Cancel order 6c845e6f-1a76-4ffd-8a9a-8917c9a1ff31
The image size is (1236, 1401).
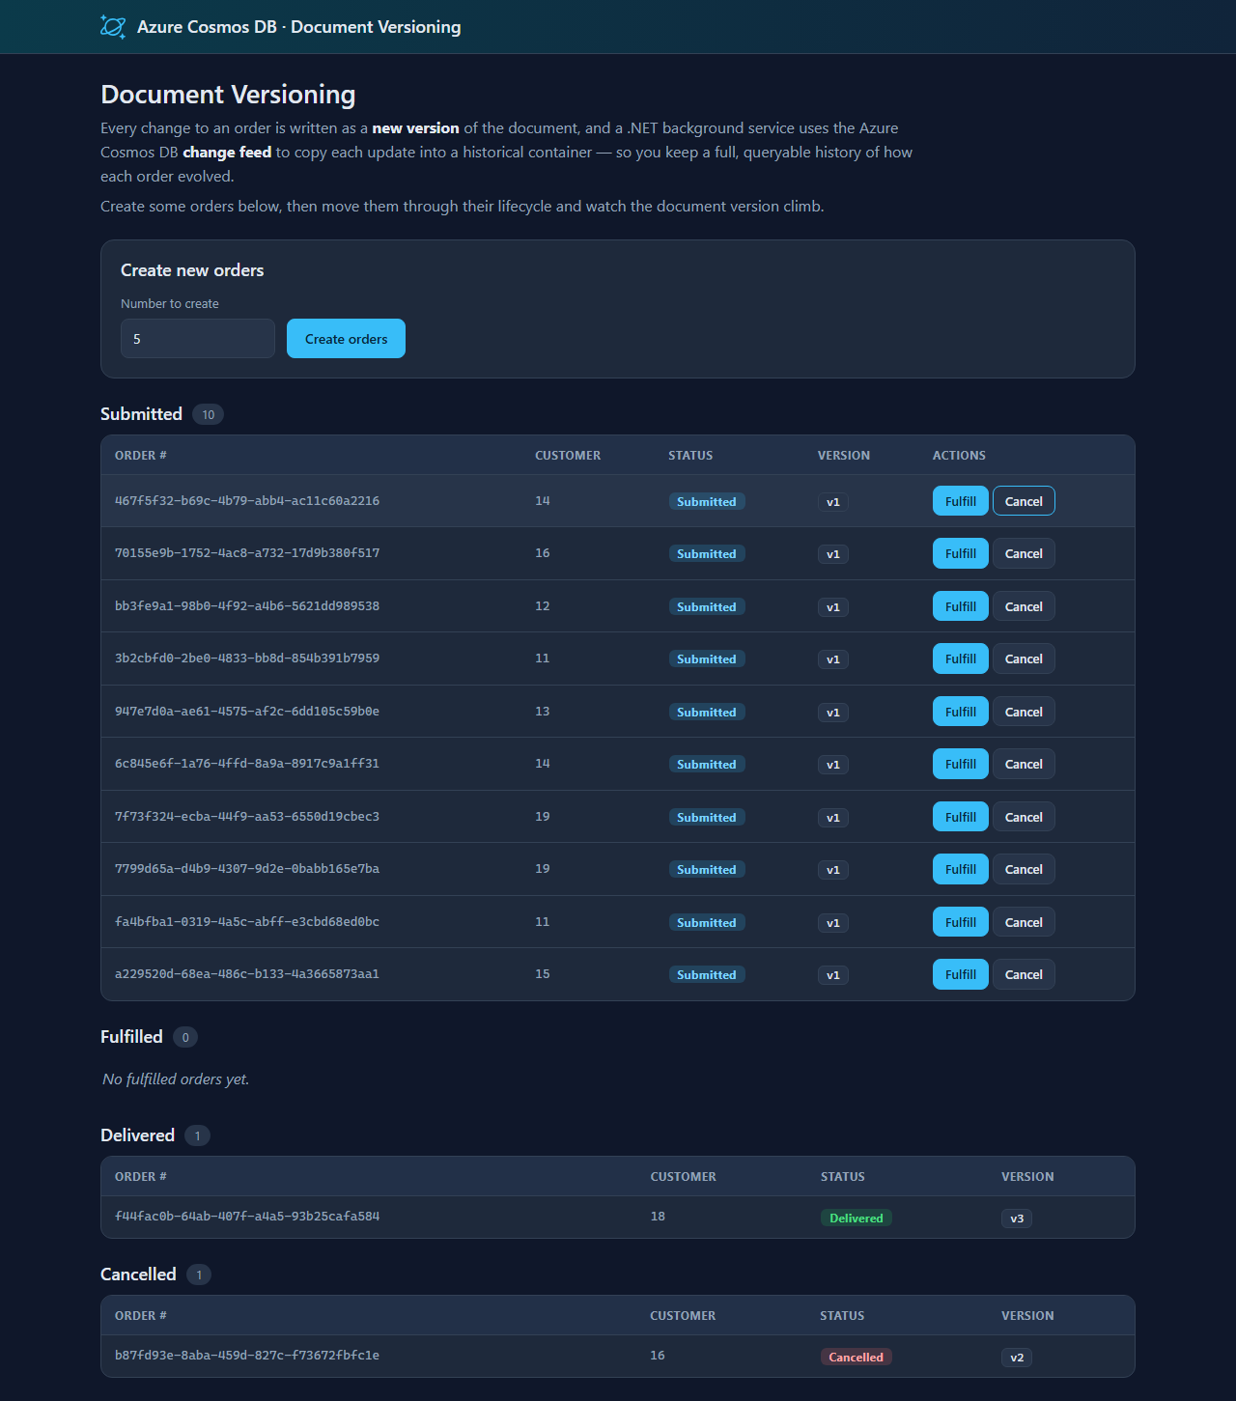(x=1024, y=764)
